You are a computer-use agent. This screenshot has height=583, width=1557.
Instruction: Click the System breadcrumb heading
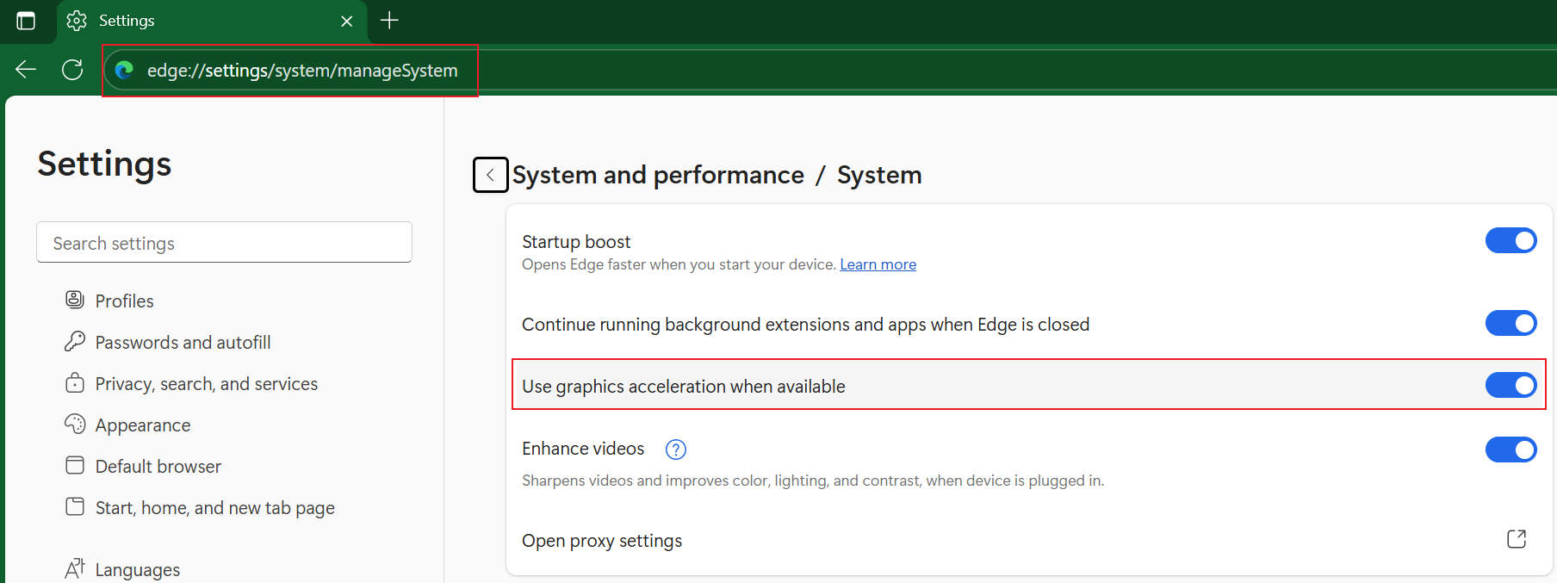coord(879,175)
